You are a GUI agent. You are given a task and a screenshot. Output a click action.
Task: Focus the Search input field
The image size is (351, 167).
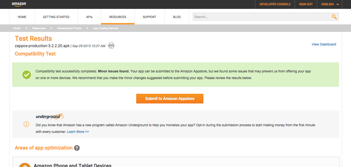pyautogui.click(x=262, y=17)
